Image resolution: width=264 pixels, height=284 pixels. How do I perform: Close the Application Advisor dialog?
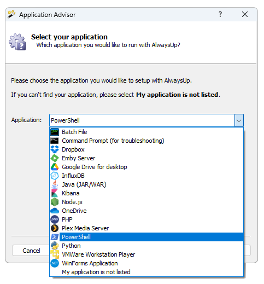[x=245, y=14]
